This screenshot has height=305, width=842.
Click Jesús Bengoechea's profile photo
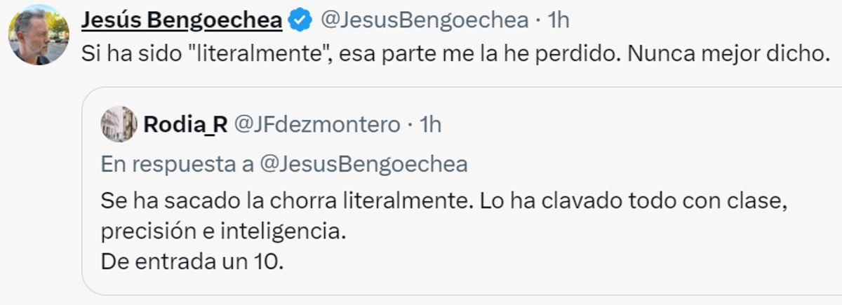pos(39,35)
